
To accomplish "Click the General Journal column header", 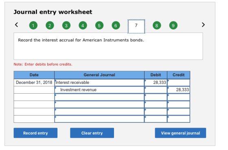I will tap(99, 75).
